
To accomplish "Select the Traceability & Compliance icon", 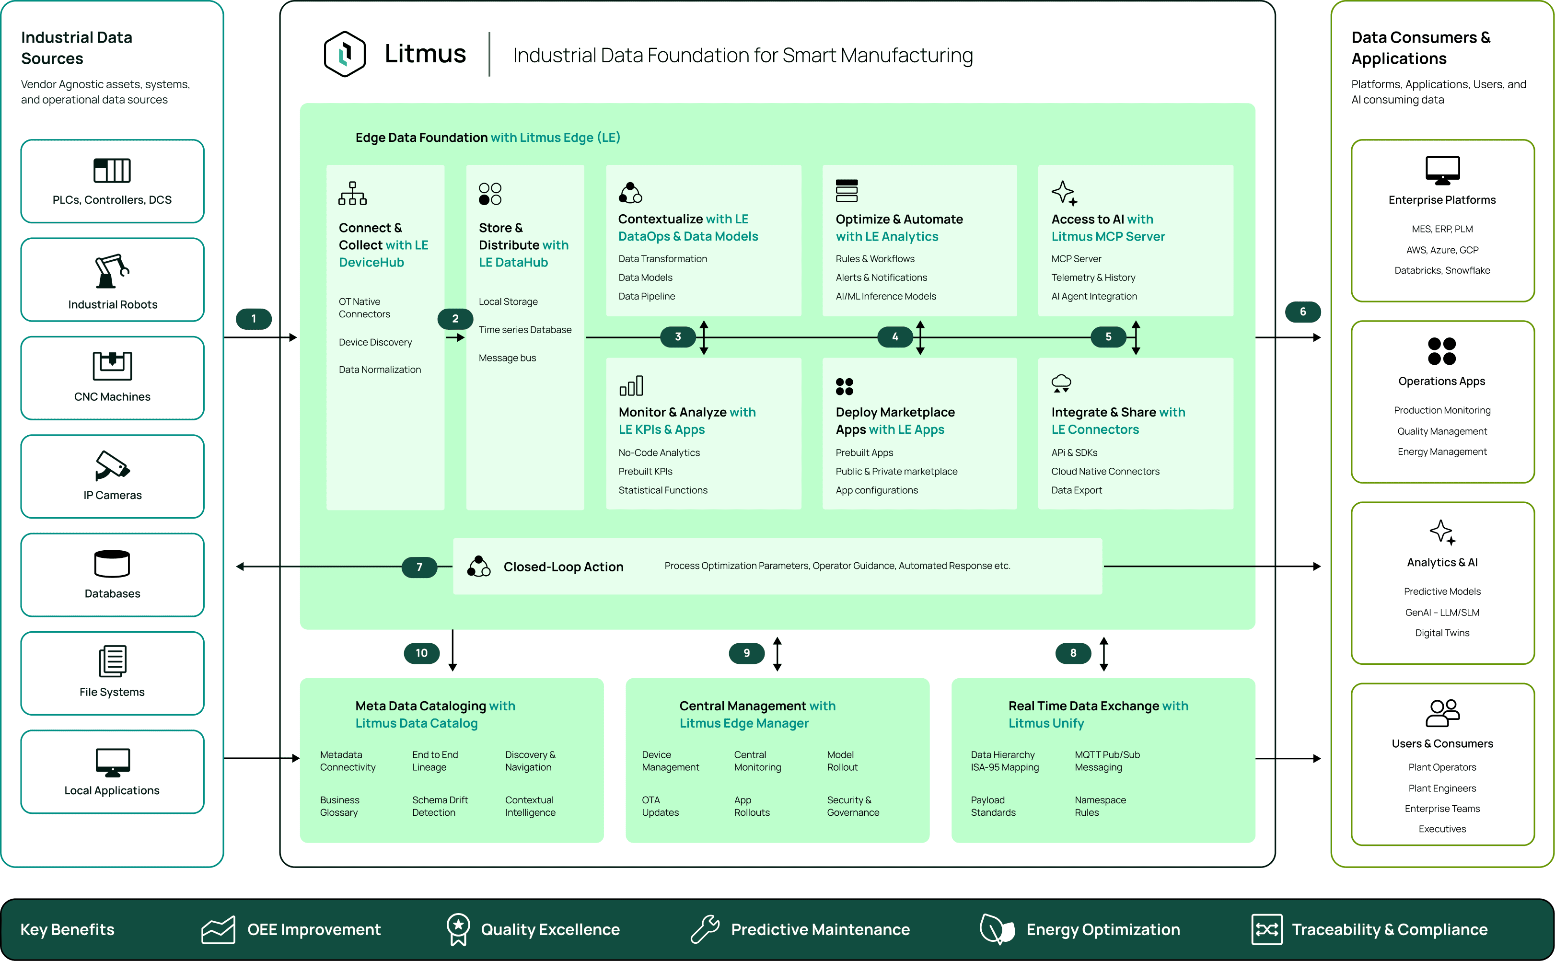I will point(1266,930).
